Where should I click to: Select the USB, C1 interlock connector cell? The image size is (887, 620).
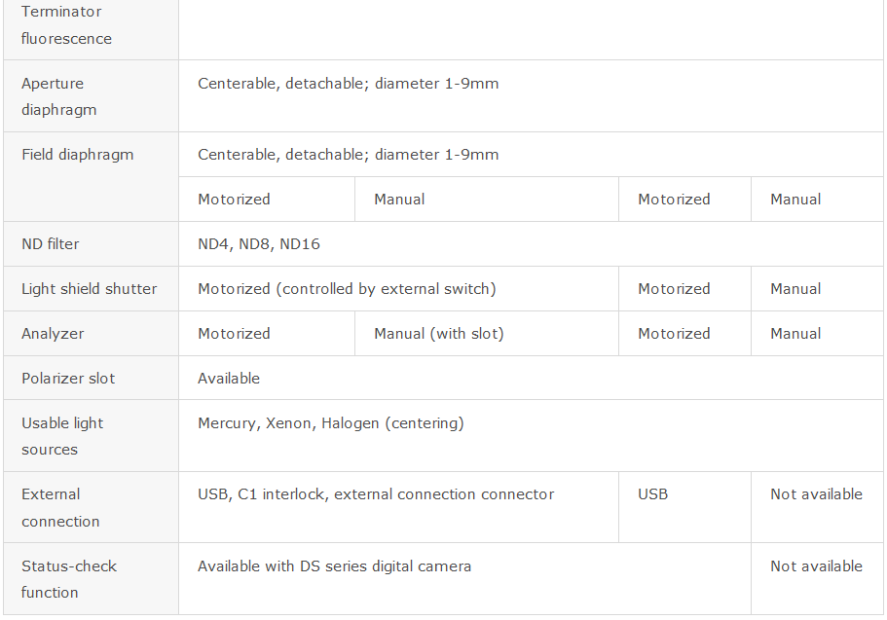(x=399, y=507)
